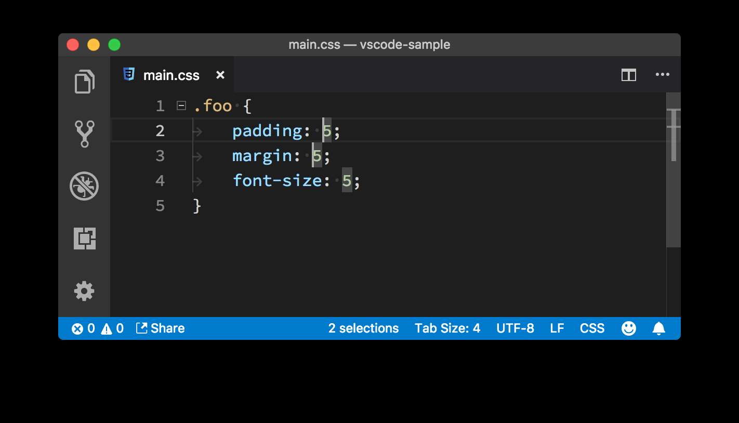Change the language mode from CSS
This screenshot has height=423, width=739.
pyautogui.click(x=592, y=328)
